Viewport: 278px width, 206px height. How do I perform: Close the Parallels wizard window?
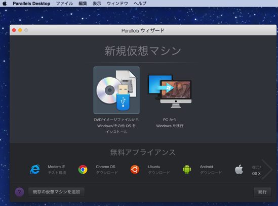[14, 30]
